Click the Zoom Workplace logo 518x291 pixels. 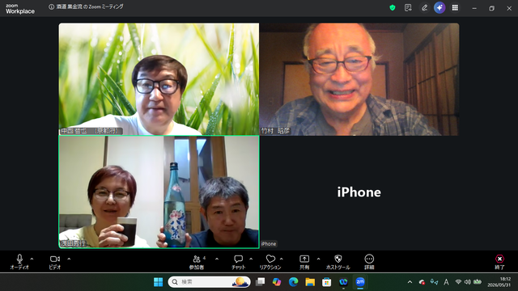click(19, 9)
